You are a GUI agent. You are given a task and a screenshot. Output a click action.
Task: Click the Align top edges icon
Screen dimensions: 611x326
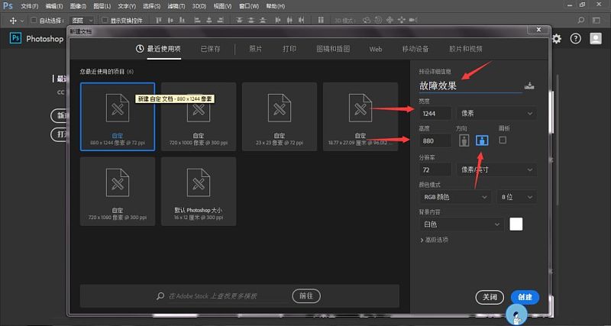tap(159, 21)
